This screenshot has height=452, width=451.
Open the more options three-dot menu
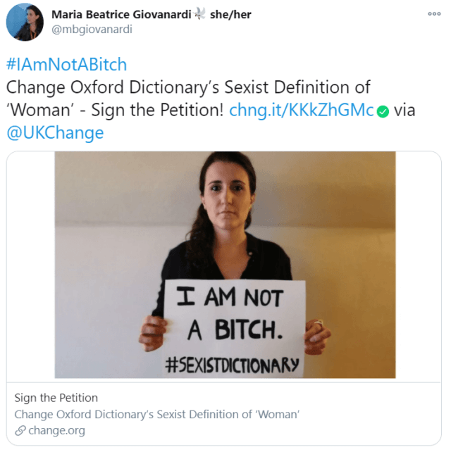tap(434, 14)
